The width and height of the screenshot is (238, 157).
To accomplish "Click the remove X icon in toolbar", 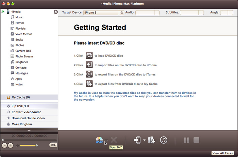I will point(114,140).
